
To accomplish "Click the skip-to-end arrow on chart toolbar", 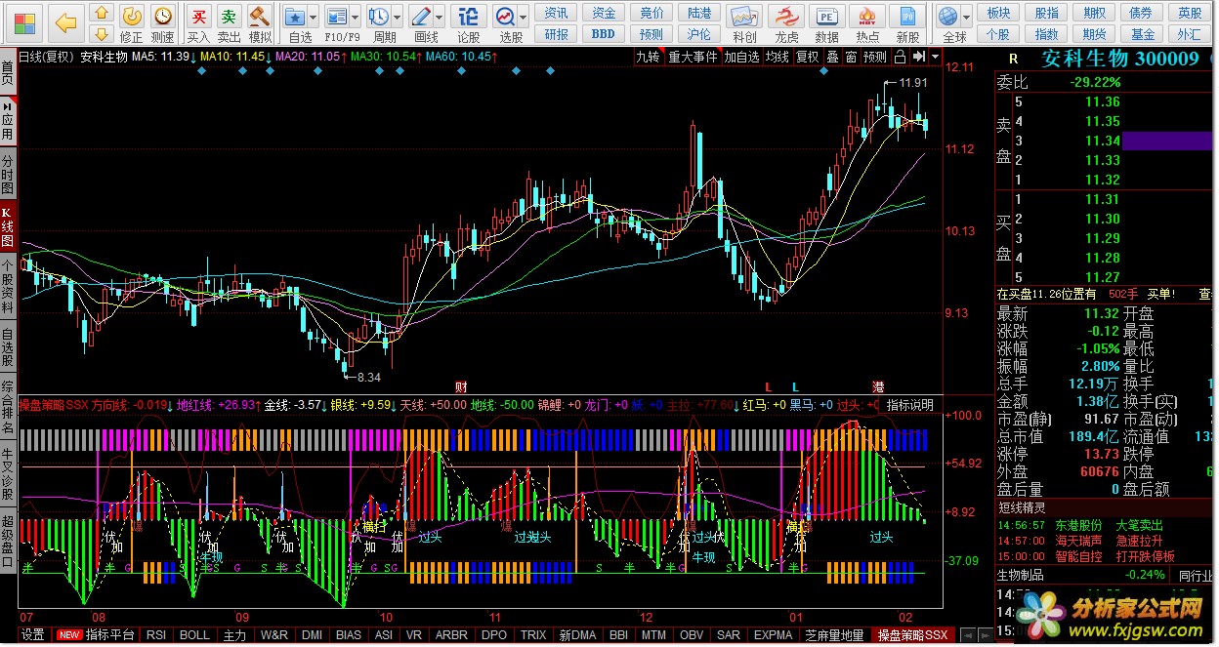I will [x=919, y=57].
